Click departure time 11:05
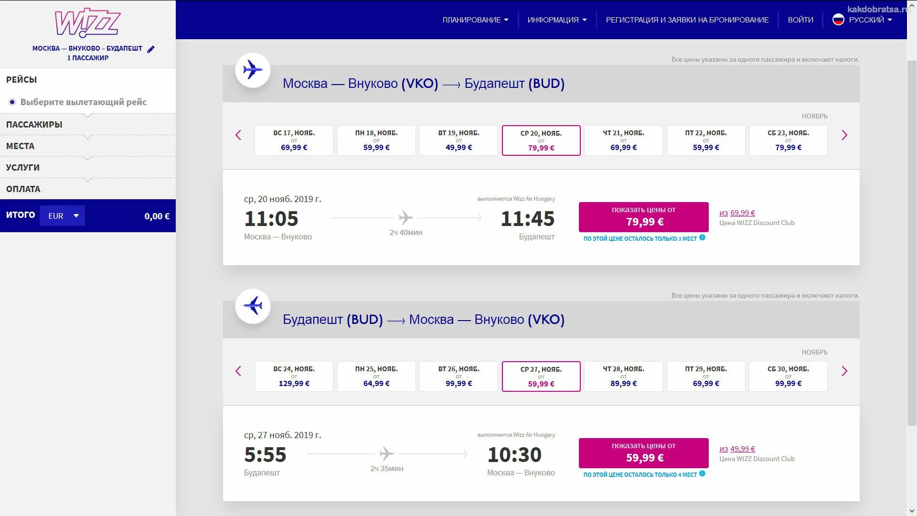 [271, 219]
